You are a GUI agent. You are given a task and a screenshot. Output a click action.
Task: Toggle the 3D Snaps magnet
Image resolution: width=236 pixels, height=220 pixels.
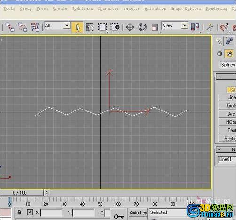(224, 27)
